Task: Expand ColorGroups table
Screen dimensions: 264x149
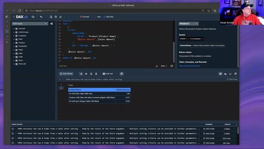Action: 14,32
